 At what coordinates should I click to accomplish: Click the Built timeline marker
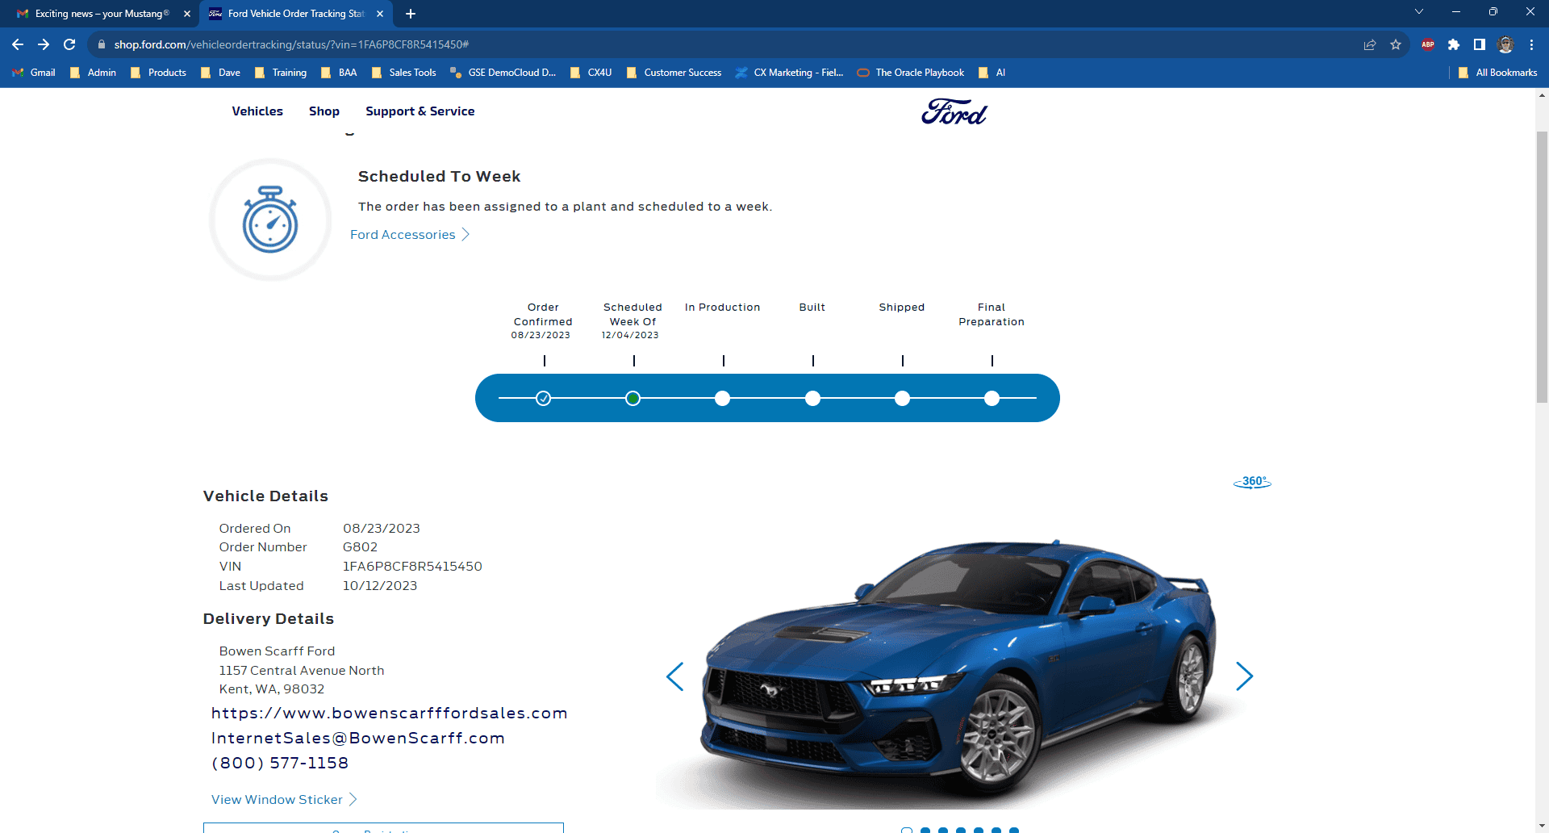(x=813, y=398)
